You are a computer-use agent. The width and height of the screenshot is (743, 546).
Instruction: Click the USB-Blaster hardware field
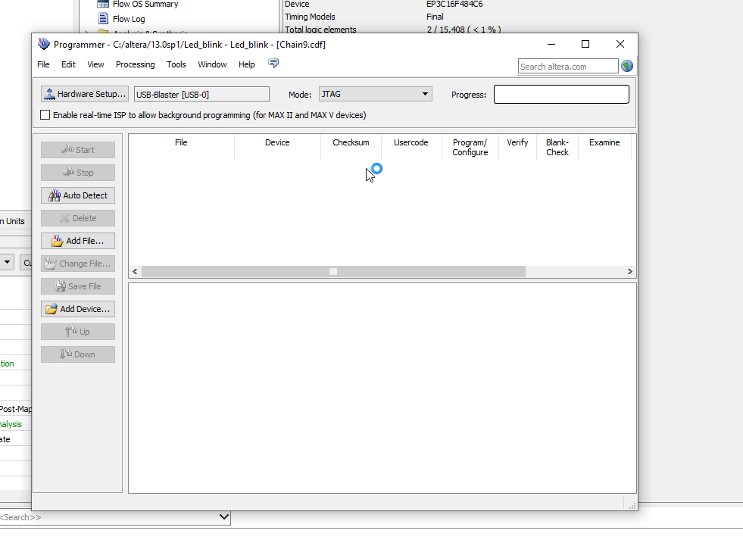[x=202, y=94]
